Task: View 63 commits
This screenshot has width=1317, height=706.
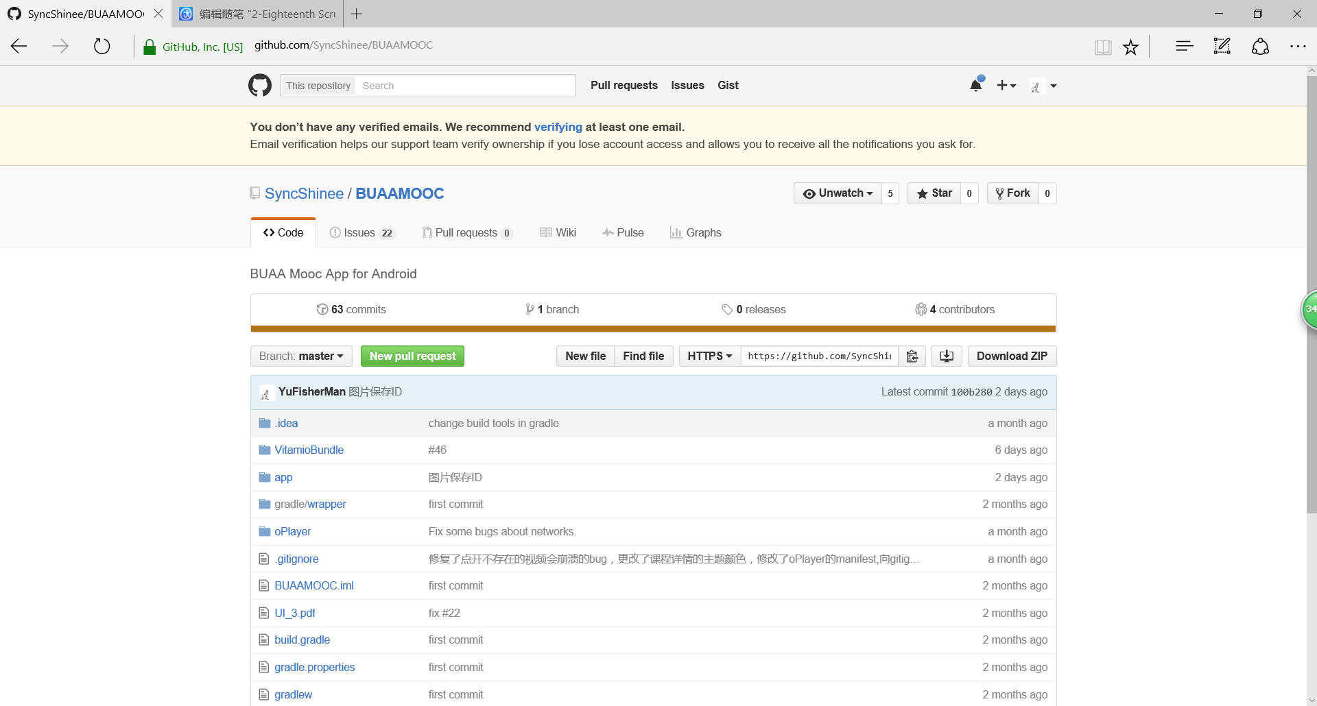Action: click(351, 310)
